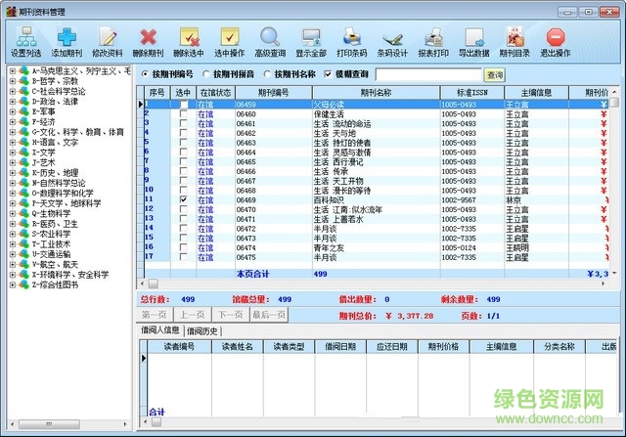Click 删除选中 delete selected icon
The width and height of the screenshot is (626, 437).
point(189,42)
